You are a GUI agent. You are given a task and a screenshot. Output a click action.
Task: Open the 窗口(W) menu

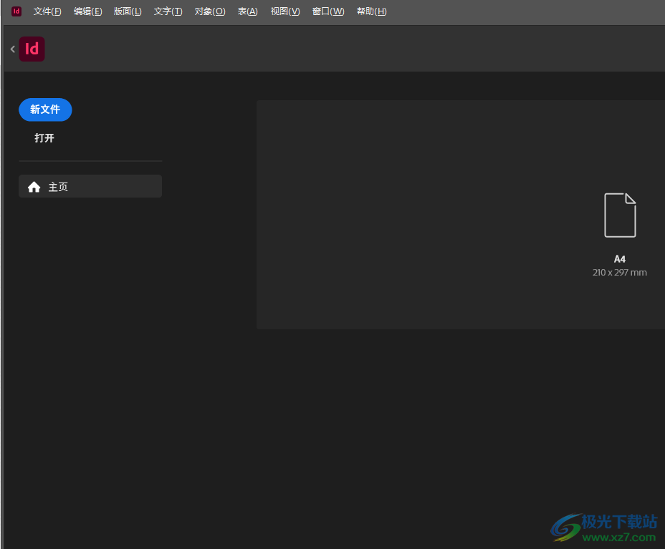328,11
